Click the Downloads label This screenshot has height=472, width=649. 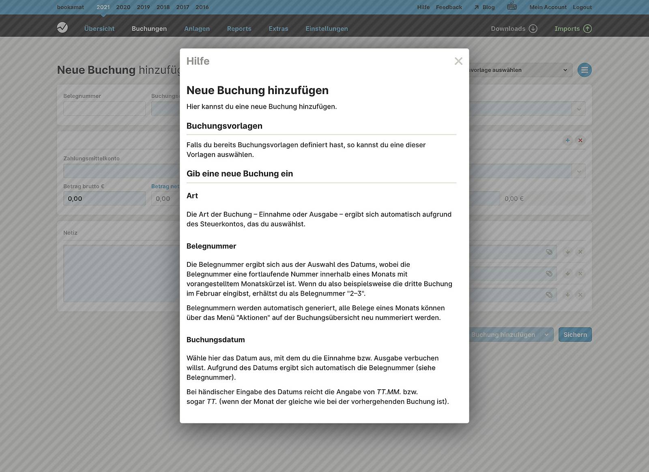[508, 29]
